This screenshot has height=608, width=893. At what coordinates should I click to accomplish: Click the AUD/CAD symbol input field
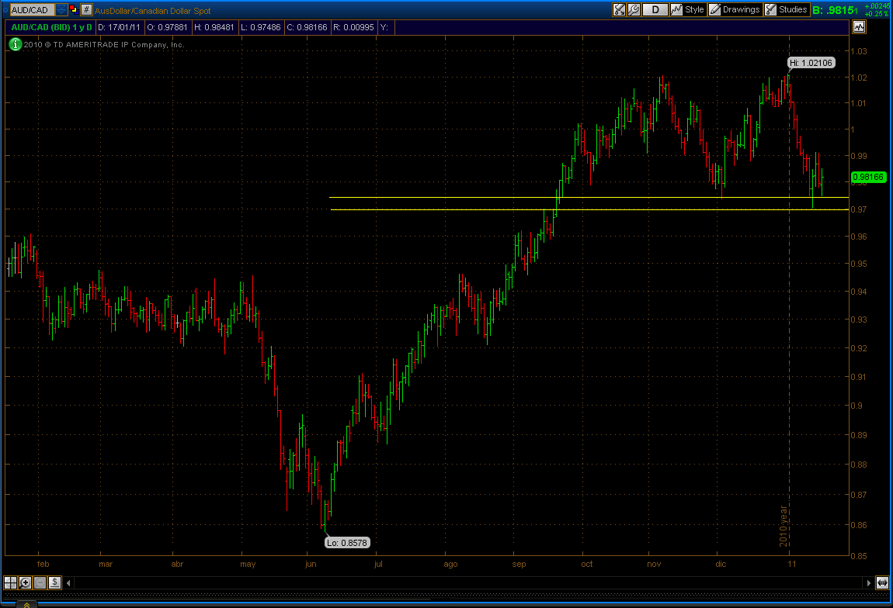click(x=33, y=10)
